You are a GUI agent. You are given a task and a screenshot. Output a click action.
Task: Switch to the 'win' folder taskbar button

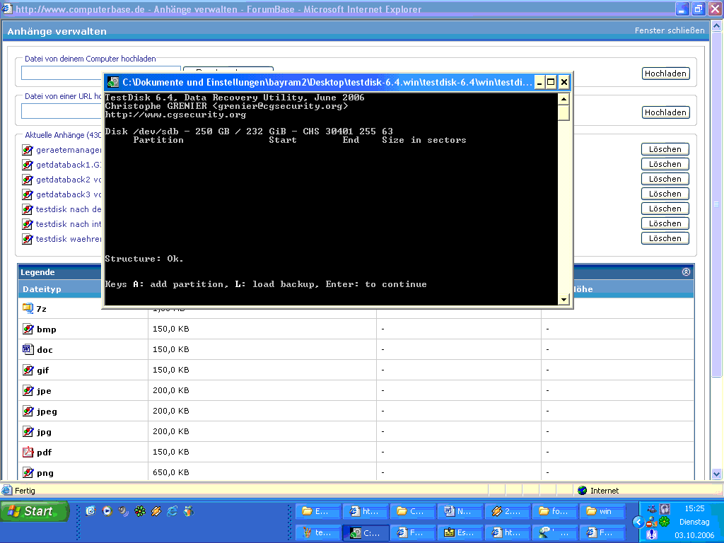click(602, 511)
